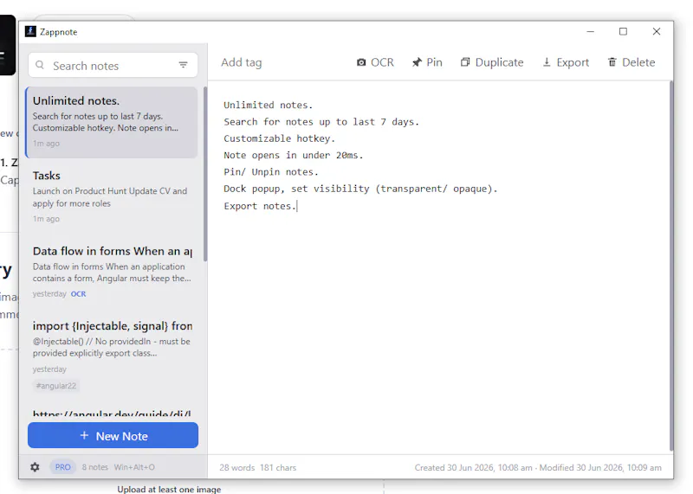Pin the current note
Screen dimensions: 693x494
(427, 62)
